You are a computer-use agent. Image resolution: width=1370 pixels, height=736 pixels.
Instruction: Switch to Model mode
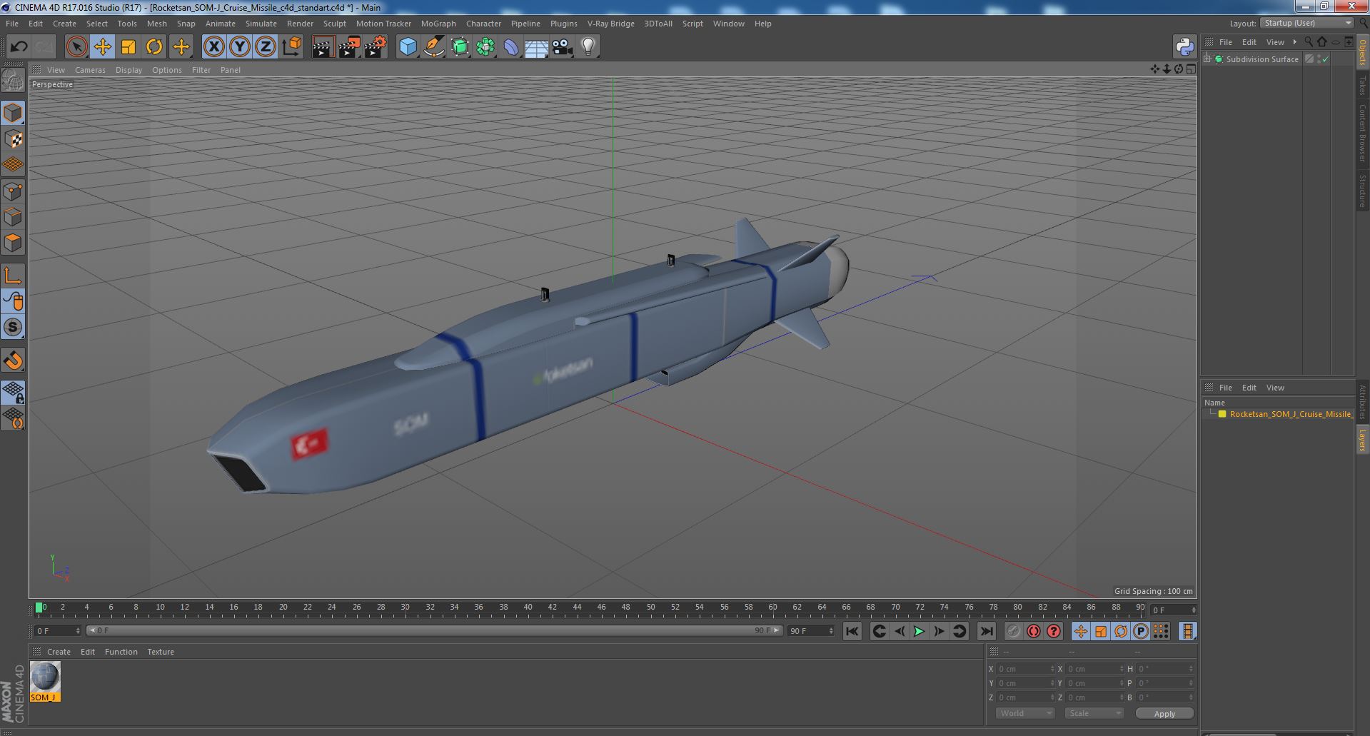pyautogui.click(x=13, y=113)
